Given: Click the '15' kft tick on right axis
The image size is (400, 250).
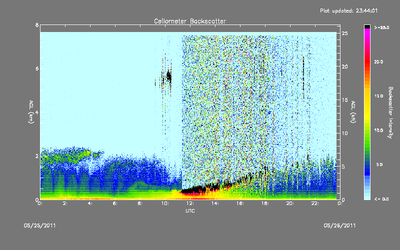Looking at the screenshot, I should [344, 99].
